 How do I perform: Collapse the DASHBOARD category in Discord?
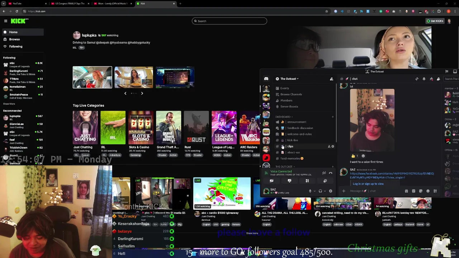[284, 117]
